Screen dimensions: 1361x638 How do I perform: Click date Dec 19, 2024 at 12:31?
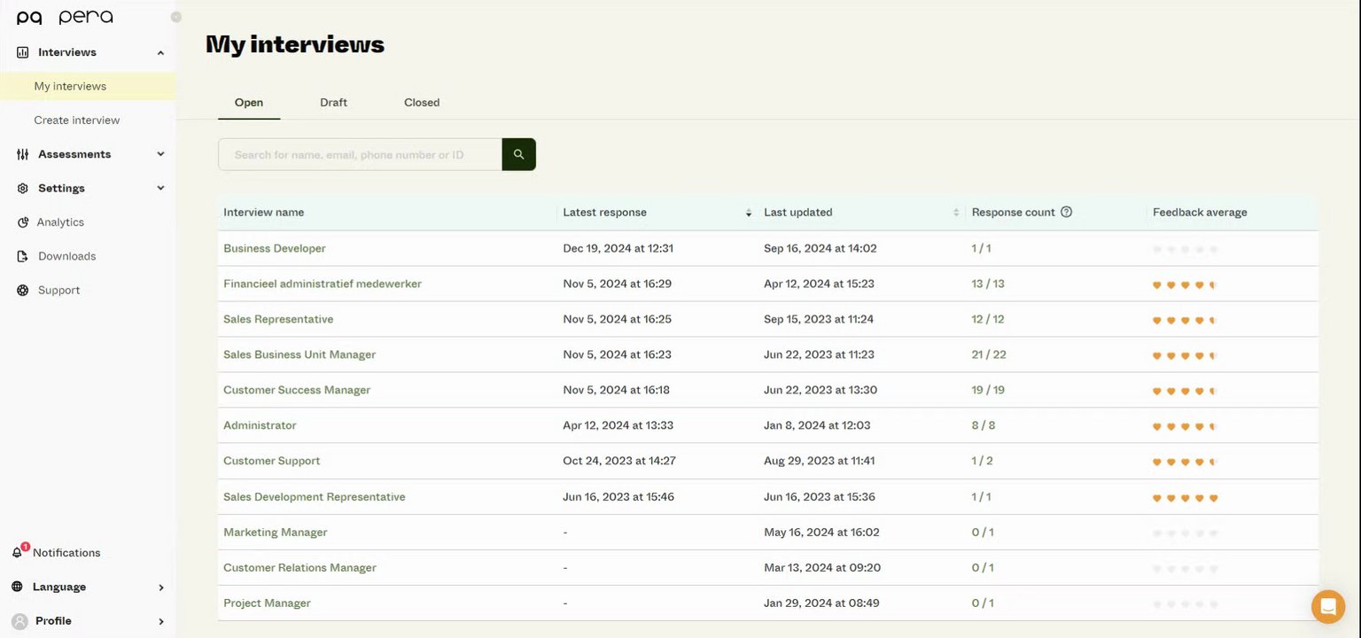click(x=618, y=248)
